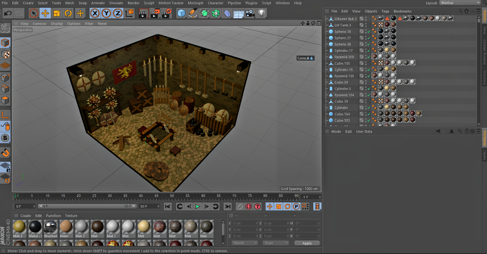This screenshot has width=487, height=254.
Task: Click the padlock icon in Attributes panel
Action: tap(467, 131)
